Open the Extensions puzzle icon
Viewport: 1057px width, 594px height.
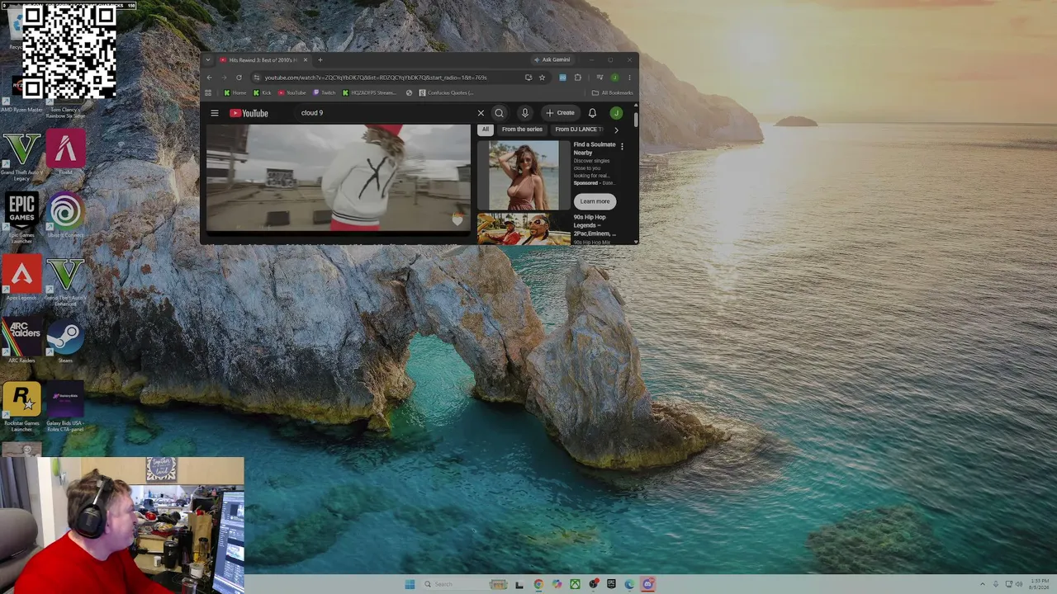[577, 78]
